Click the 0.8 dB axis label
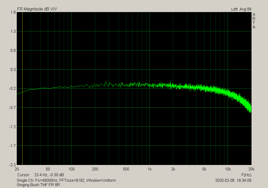268x188 pixels. [13, 51]
